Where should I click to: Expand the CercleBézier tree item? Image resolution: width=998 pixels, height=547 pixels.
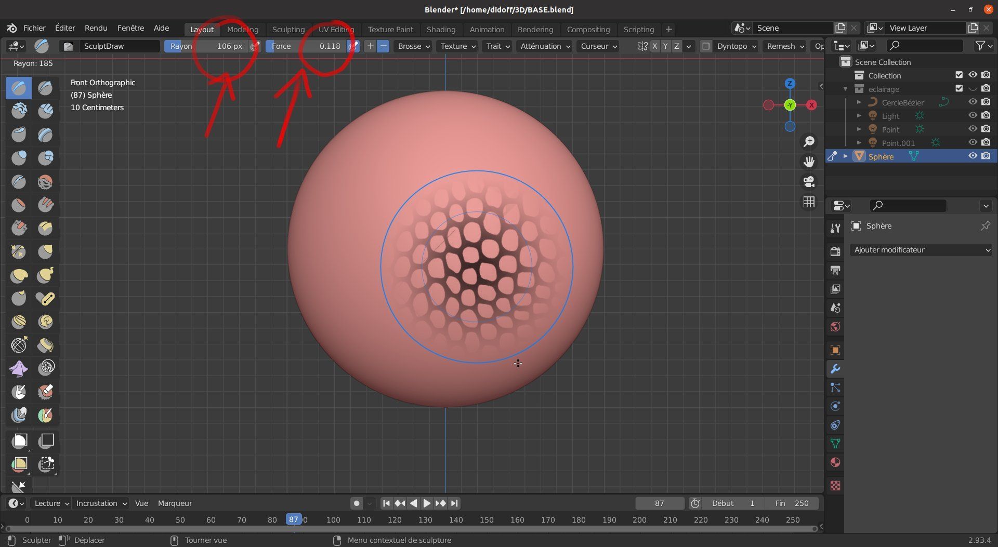pyautogui.click(x=859, y=102)
